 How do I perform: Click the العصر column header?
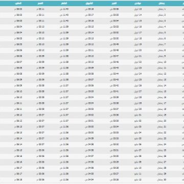[x=40, y=4]
